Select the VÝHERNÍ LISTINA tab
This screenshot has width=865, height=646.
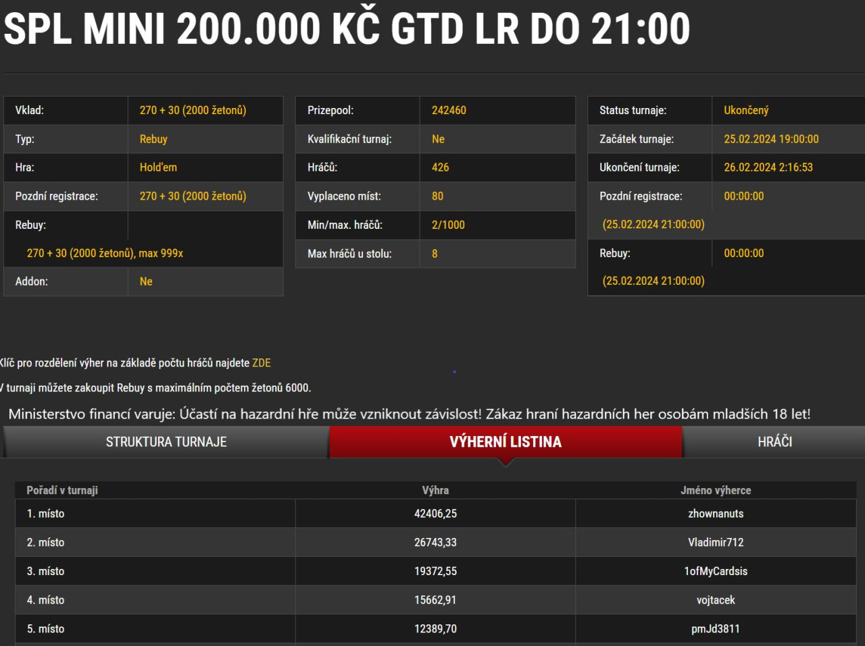(505, 442)
